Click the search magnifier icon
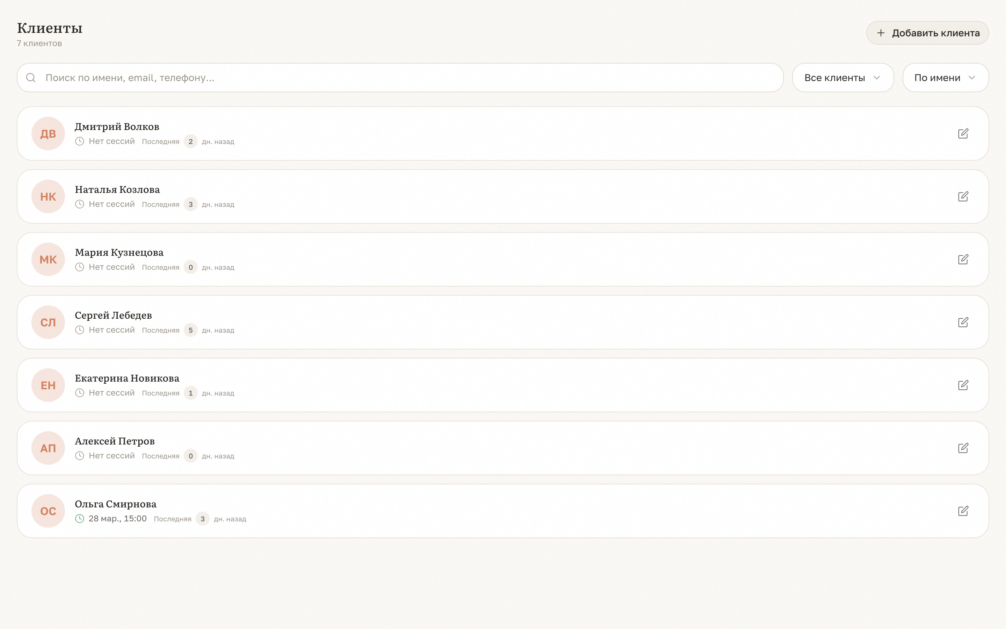1006x629 pixels. coord(31,78)
